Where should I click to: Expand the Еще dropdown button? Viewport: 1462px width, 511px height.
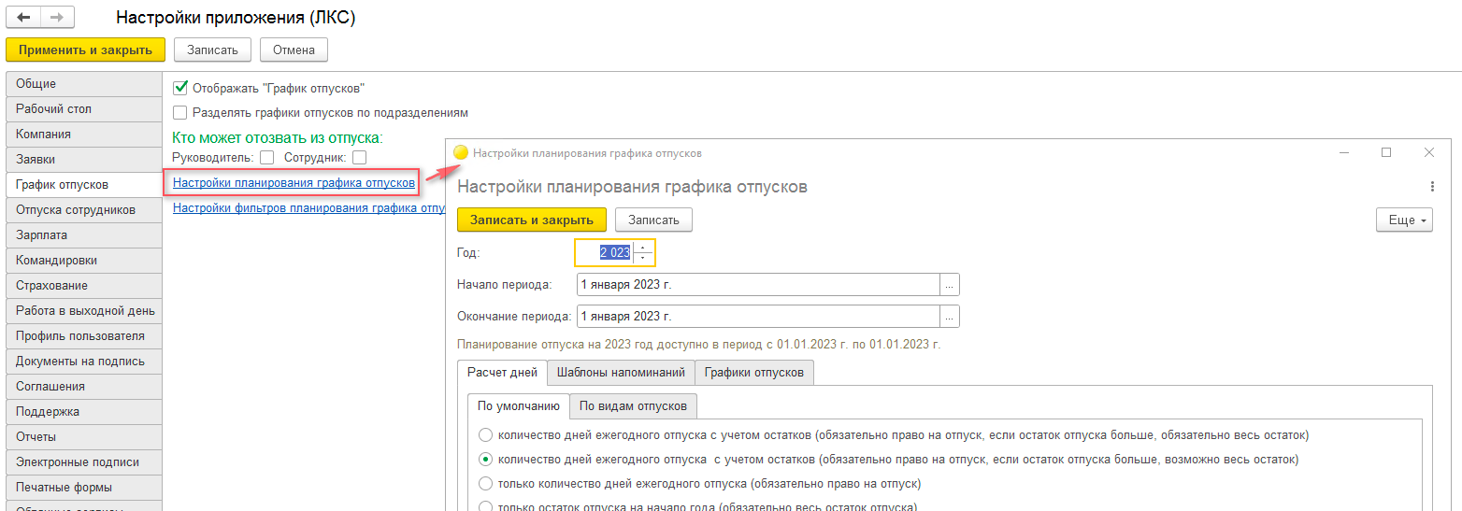coord(1404,220)
